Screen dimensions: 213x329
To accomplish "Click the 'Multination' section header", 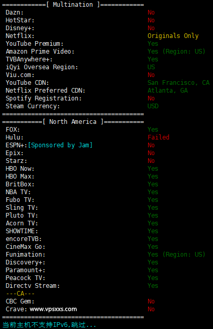I will coord(73,5).
